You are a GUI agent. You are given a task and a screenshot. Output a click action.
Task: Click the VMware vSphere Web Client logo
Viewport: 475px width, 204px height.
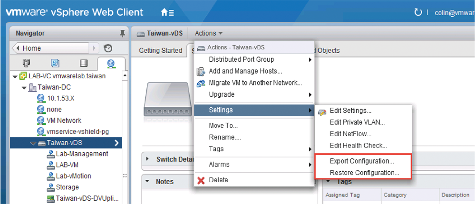point(74,12)
